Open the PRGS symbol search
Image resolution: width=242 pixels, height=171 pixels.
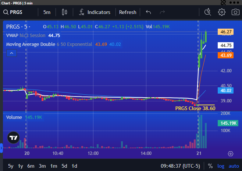[x=13, y=12]
